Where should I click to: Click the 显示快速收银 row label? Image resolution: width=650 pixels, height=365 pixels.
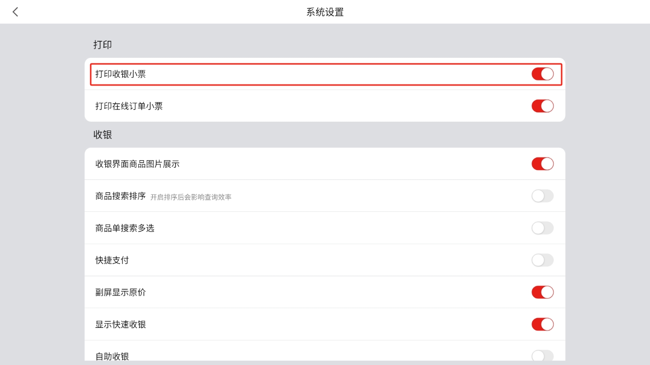(x=120, y=325)
